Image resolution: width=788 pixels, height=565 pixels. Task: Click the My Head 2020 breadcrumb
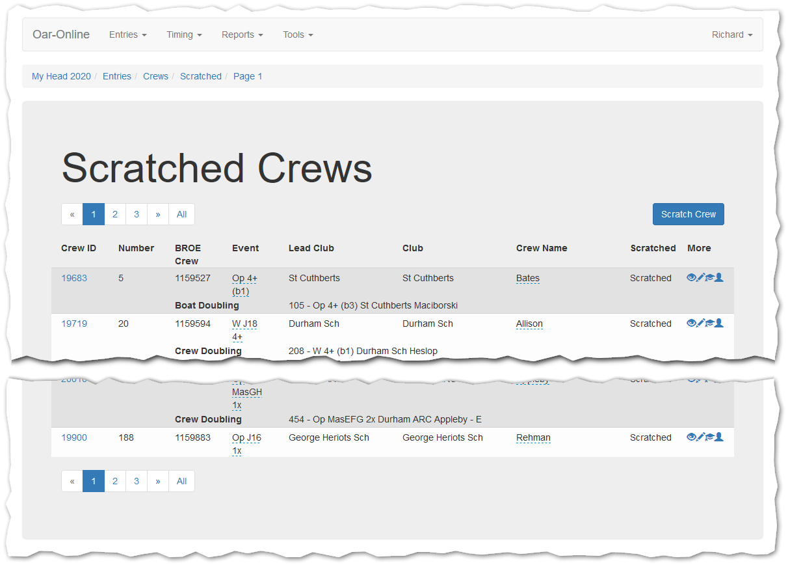point(61,76)
